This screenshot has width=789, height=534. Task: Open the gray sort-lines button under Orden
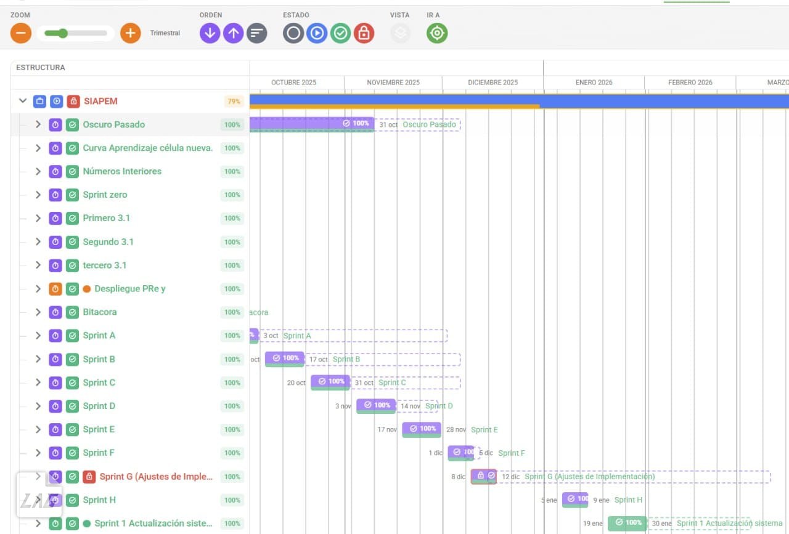[256, 33]
